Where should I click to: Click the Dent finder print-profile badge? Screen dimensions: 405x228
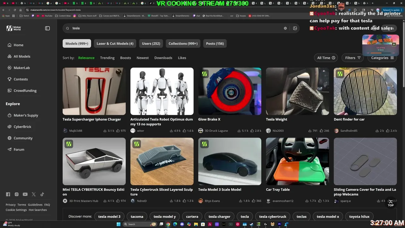point(340,74)
